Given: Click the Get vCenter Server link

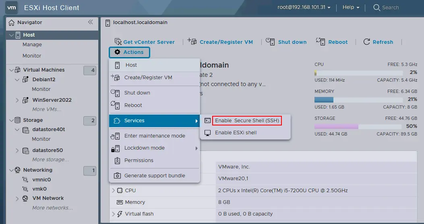Looking at the screenshot, I should pos(149,42).
